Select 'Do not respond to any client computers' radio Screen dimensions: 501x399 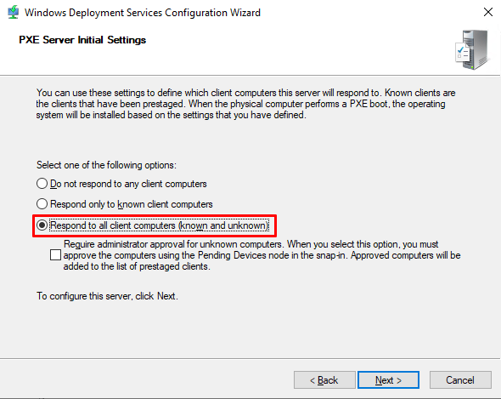[x=42, y=184]
